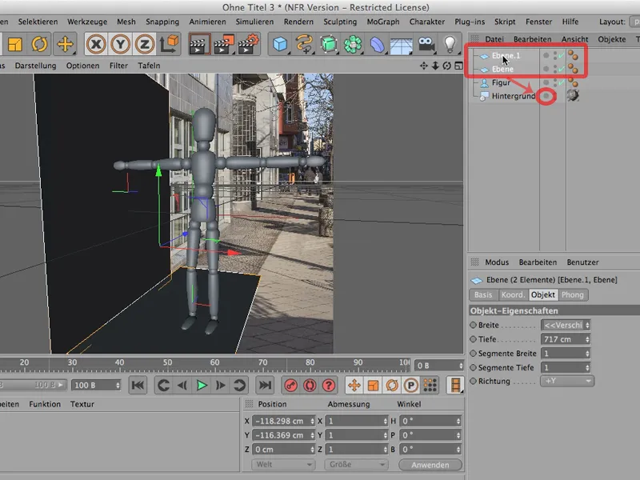
Task: Step to the next frame
Action: click(x=221, y=385)
